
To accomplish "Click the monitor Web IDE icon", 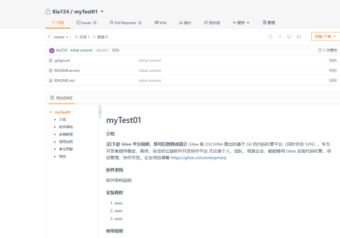I will 289,37.
